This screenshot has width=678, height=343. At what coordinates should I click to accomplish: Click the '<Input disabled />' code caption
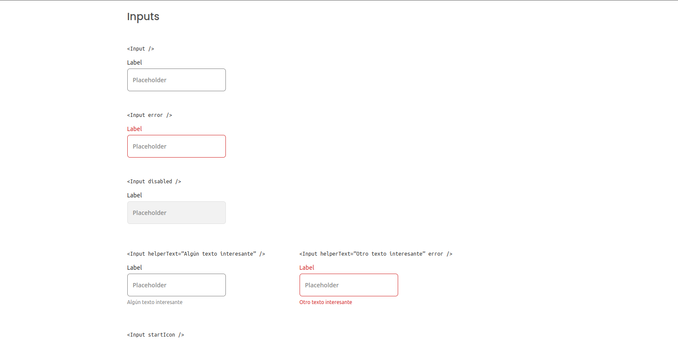point(154,182)
